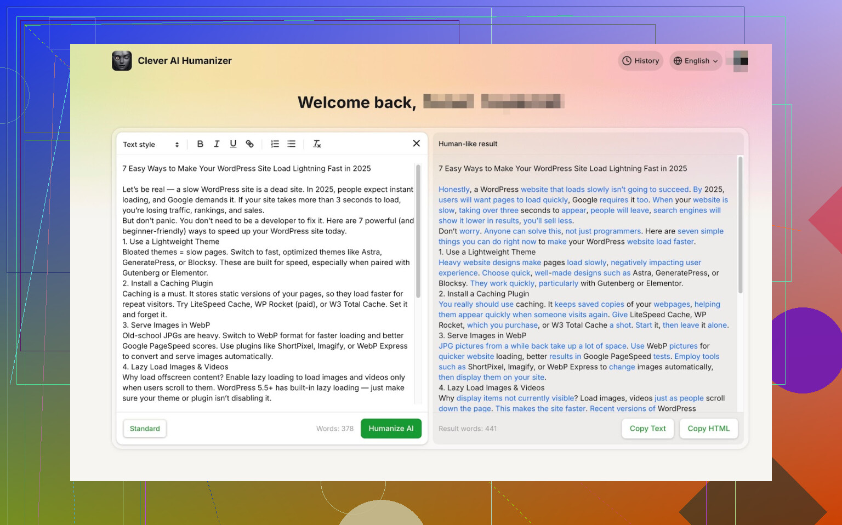842x525 pixels.
Task: Open the user profile avatar
Action: (739, 61)
